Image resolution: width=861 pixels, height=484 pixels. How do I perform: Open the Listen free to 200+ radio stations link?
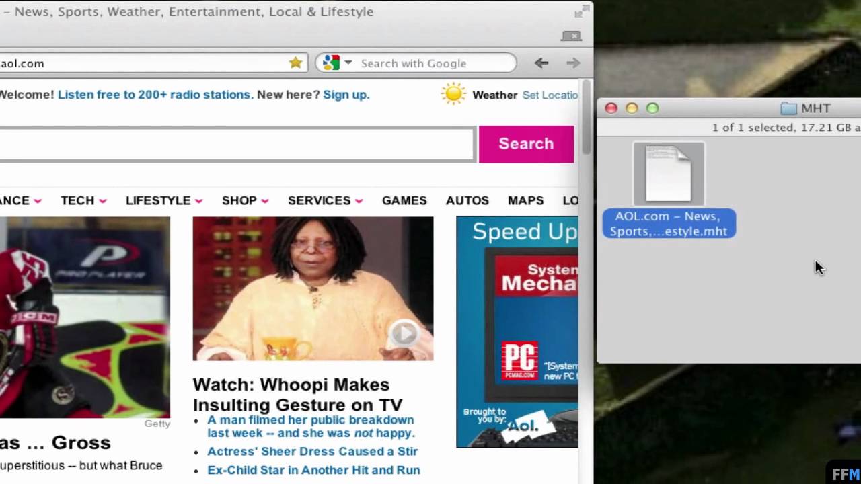[154, 95]
